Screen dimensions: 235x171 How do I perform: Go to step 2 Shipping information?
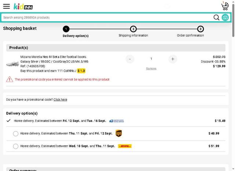point(133,29)
